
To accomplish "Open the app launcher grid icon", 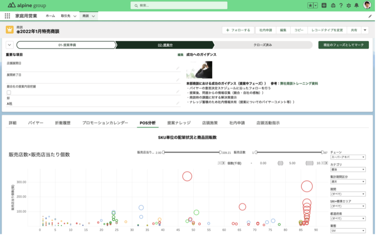I will click(7, 16).
